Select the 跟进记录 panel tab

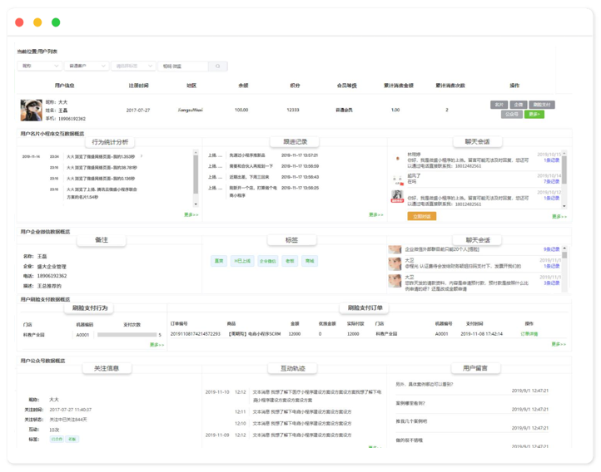(x=295, y=142)
